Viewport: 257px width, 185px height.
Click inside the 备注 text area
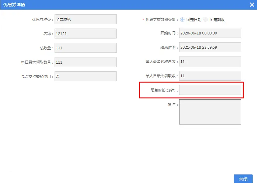210,112
